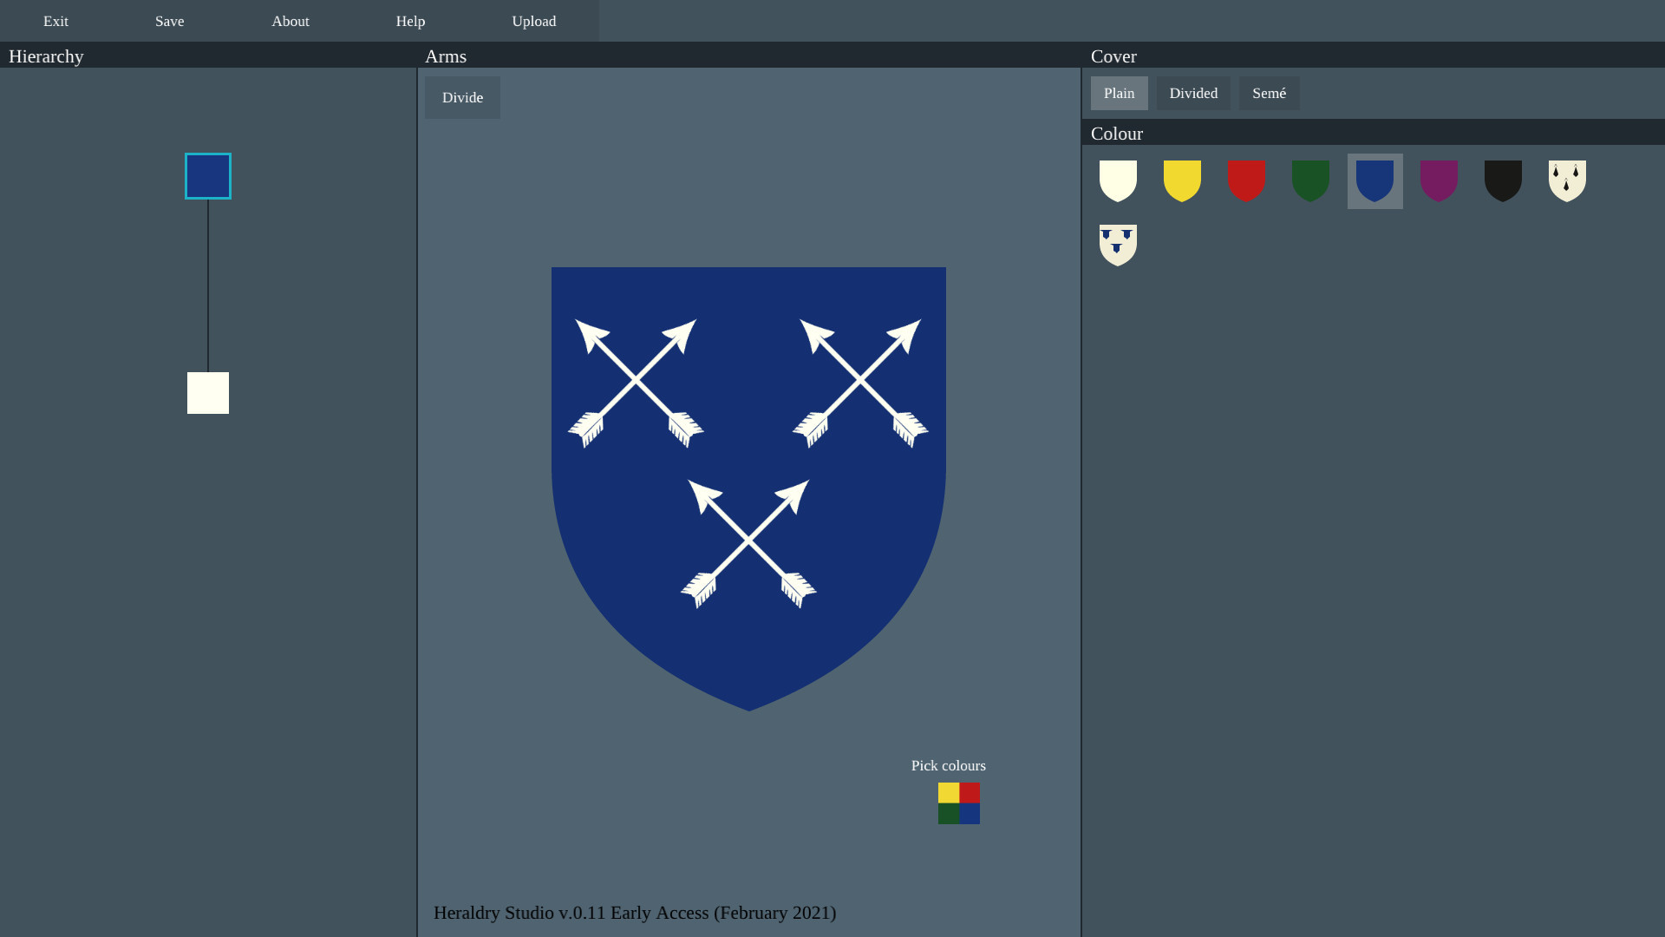This screenshot has width=1665, height=937.
Task: Open the About screen
Action: [290, 21]
